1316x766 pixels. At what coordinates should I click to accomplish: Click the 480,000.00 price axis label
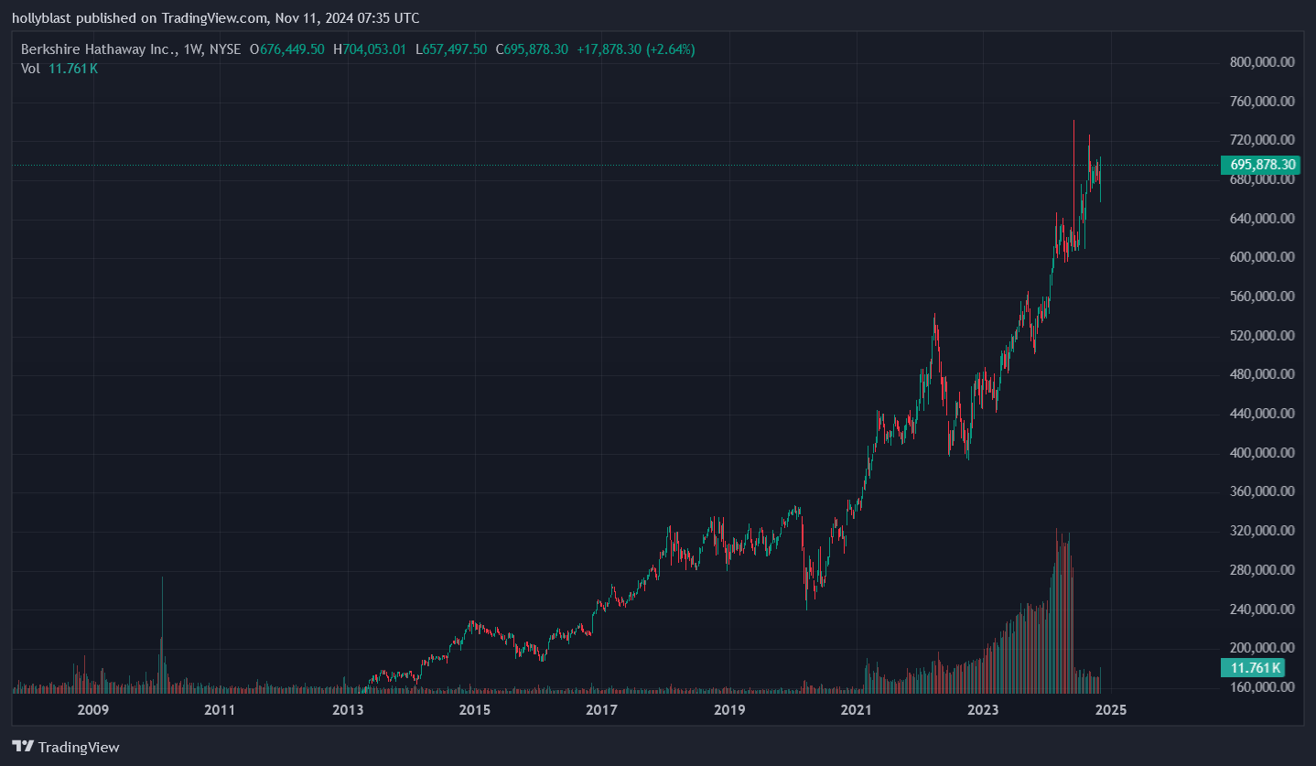(x=1262, y=374)
